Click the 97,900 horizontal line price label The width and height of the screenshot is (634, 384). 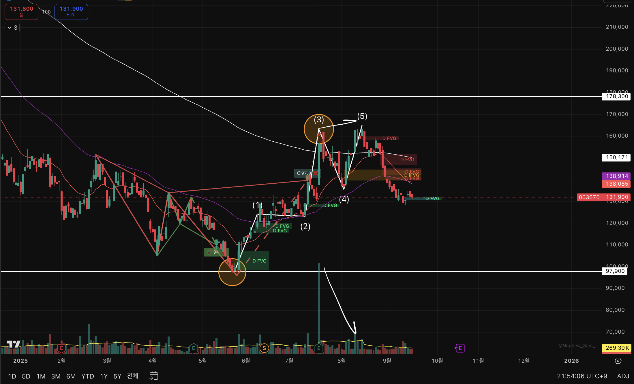click(615, 271)
